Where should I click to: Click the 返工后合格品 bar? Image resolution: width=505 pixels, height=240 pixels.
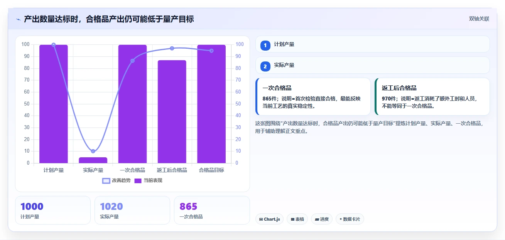(172, 112)
